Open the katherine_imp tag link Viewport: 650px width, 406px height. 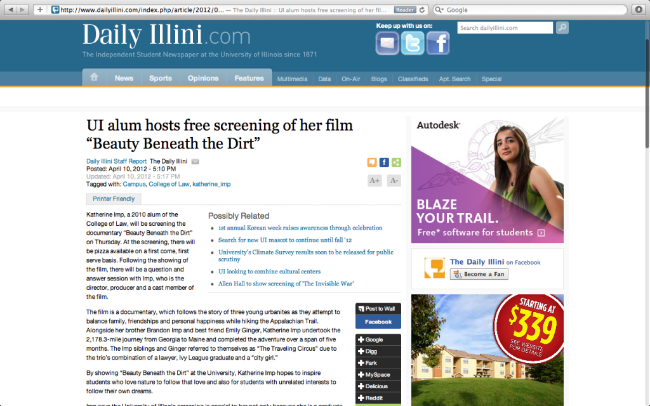tap(211, 185)
